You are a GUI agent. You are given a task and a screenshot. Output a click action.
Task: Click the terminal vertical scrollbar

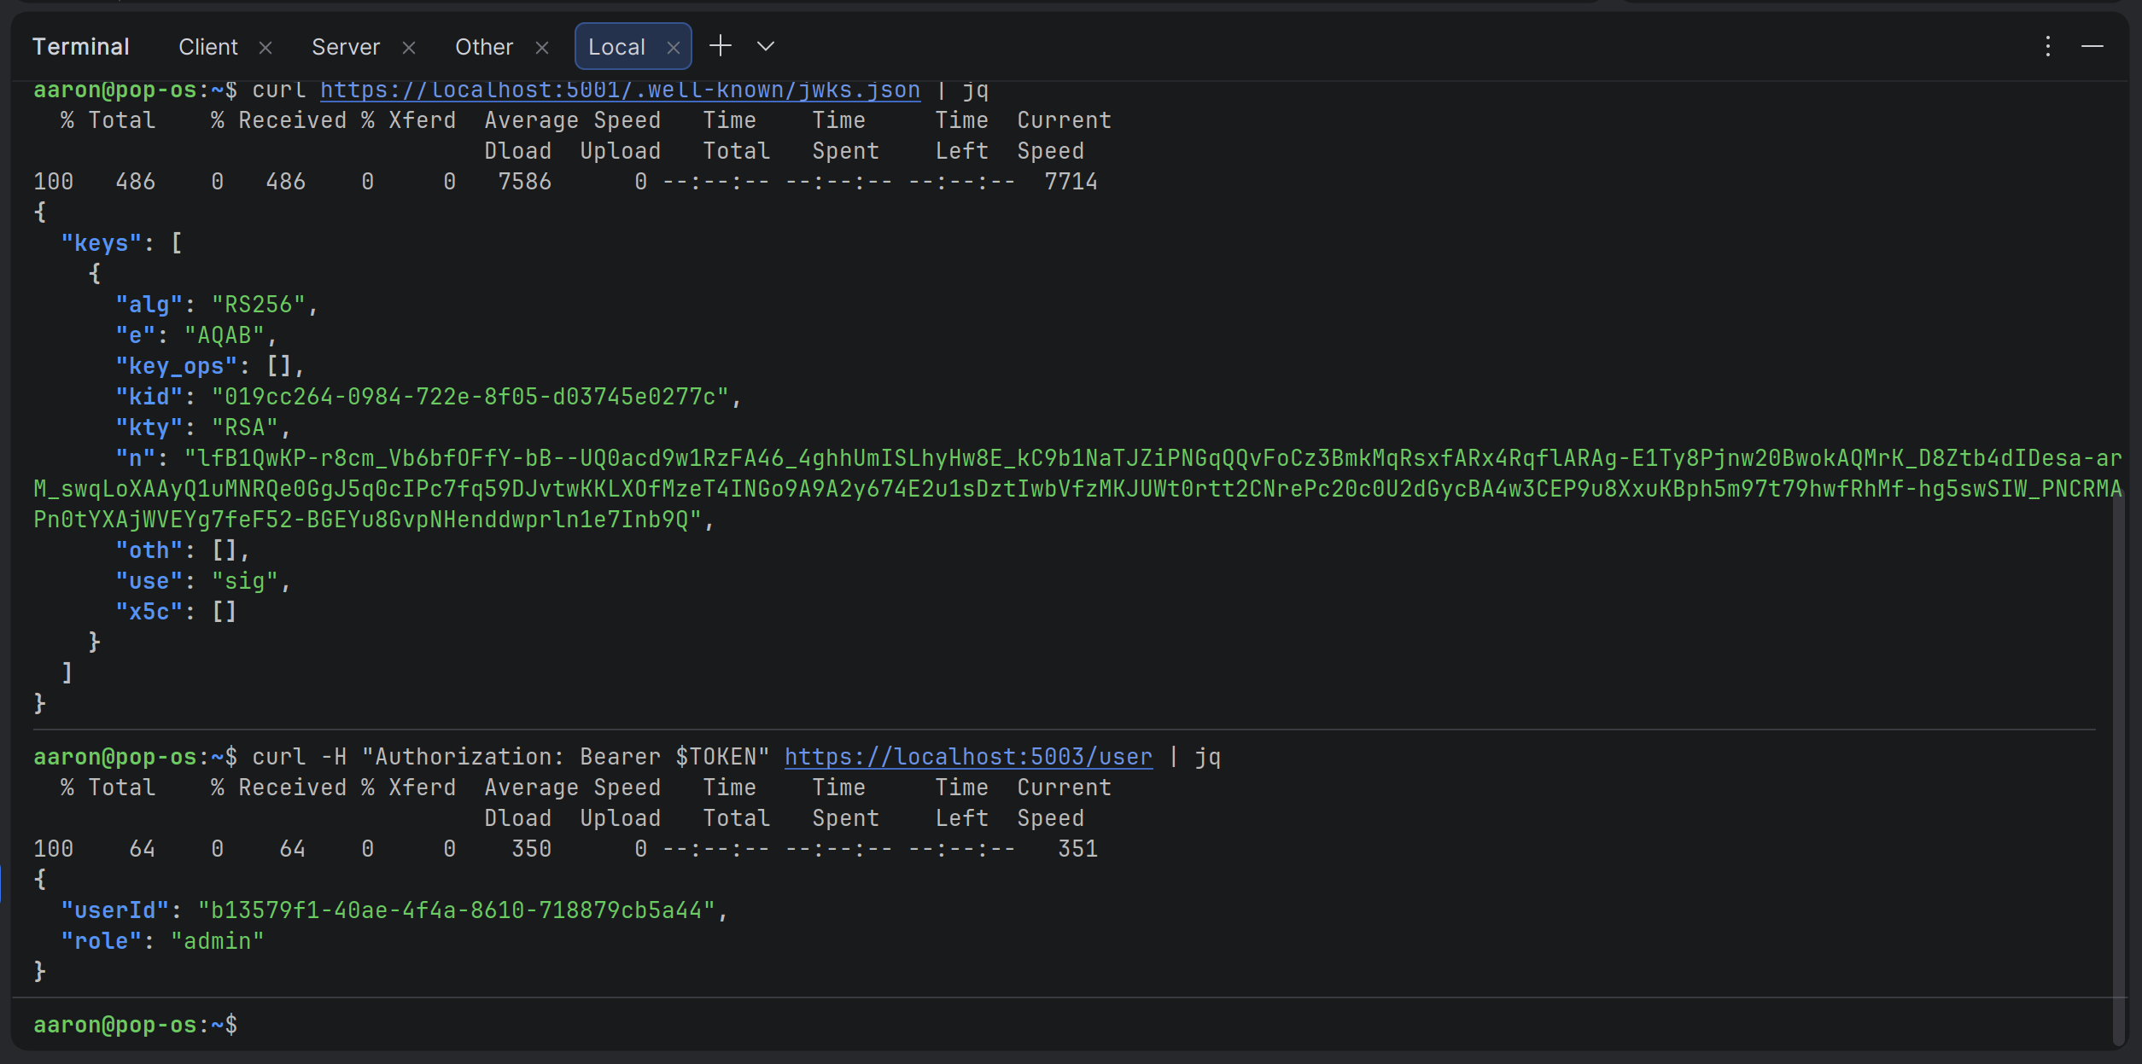[x=2117, y=768]
